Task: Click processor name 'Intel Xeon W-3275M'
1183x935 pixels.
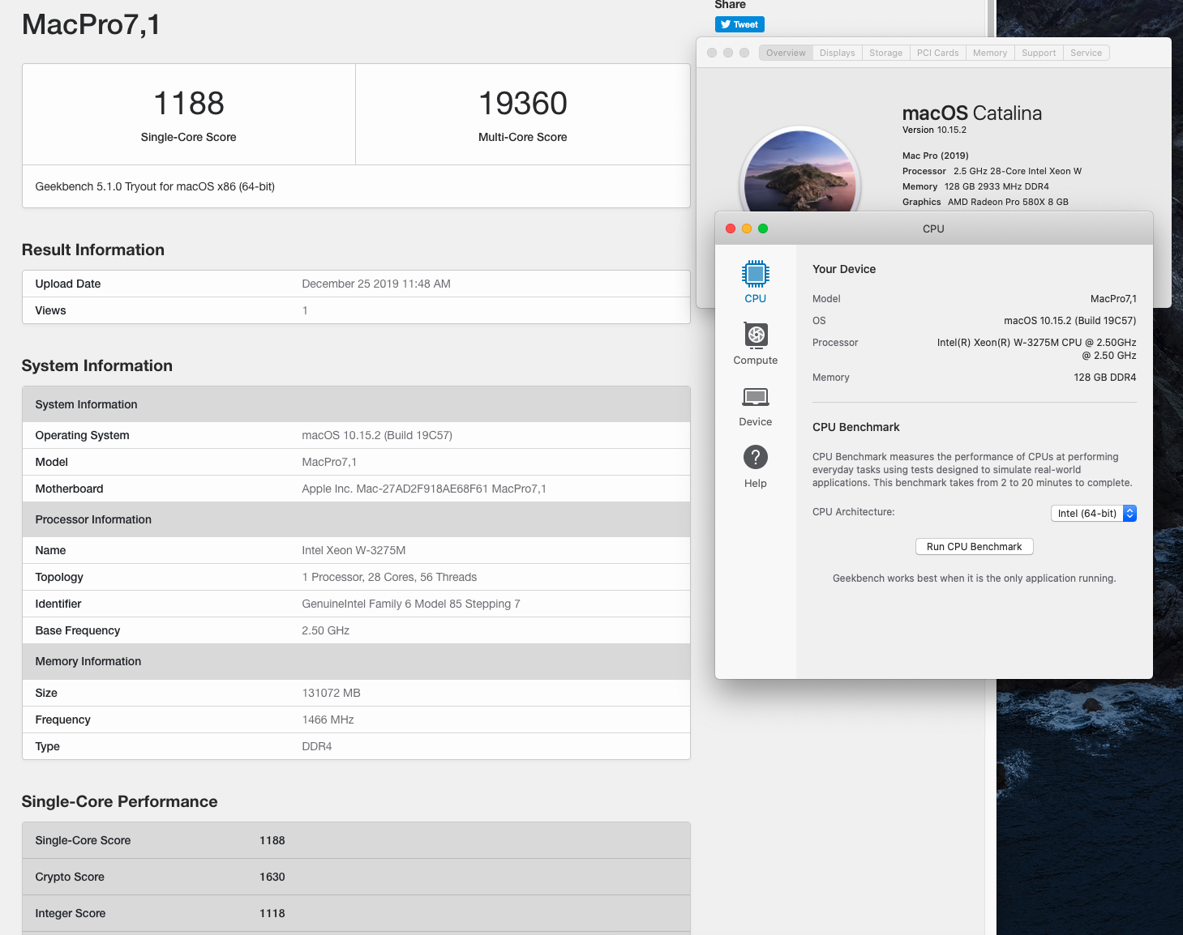Action: point(354,550)
